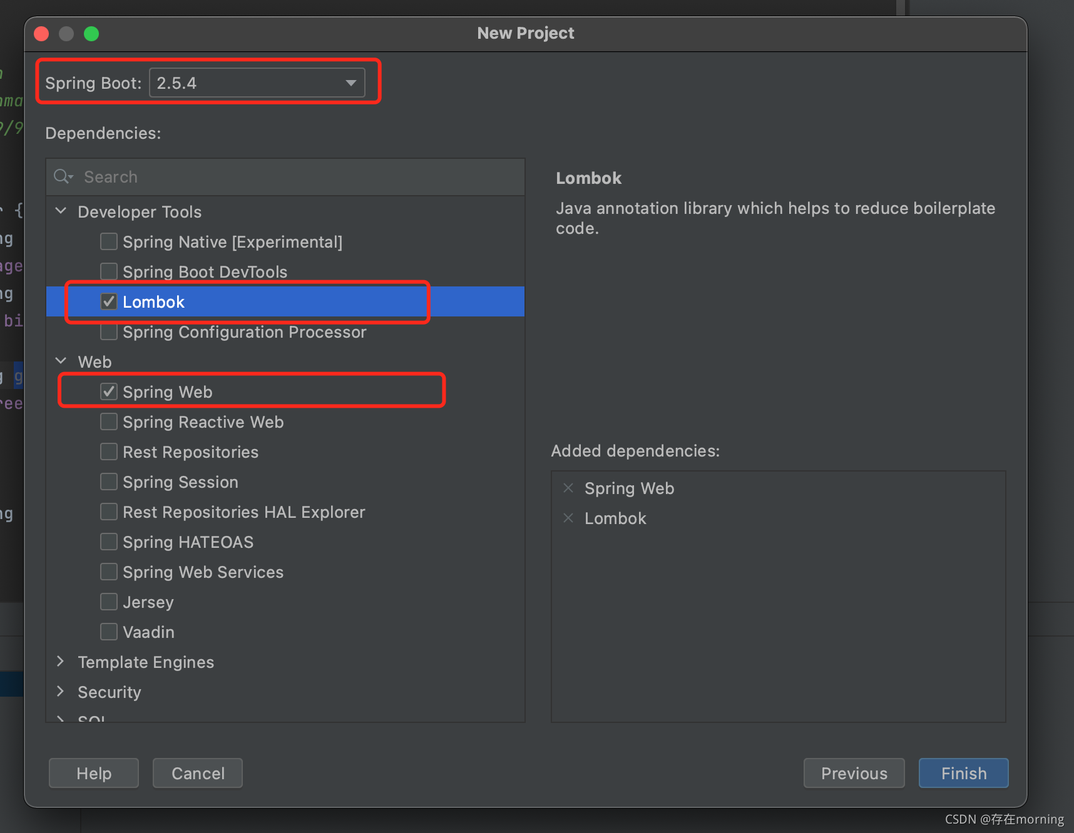Click the Web group label
The image size is (1074, 833).
[x=95, y=362]
